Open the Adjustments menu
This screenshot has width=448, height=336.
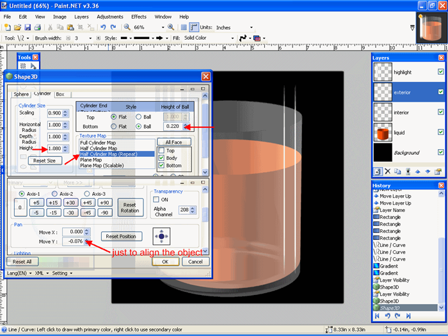110,17
